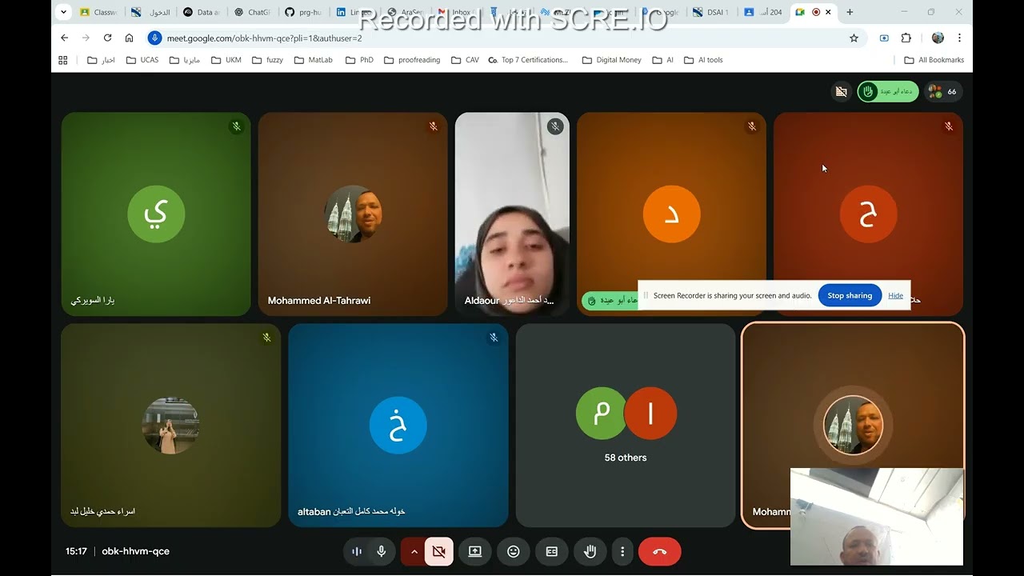The image size is (1024, 576).
Task: Reload the Meet page
Action: [x=107, y=38]
